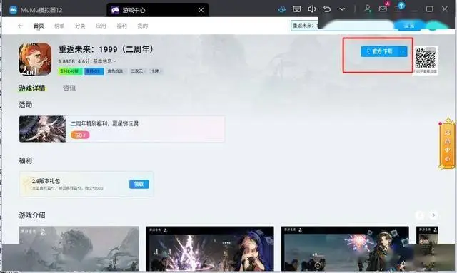Click the green 支持240帧 tag
This screenshot has width=457, height=273.
point(70,71)
